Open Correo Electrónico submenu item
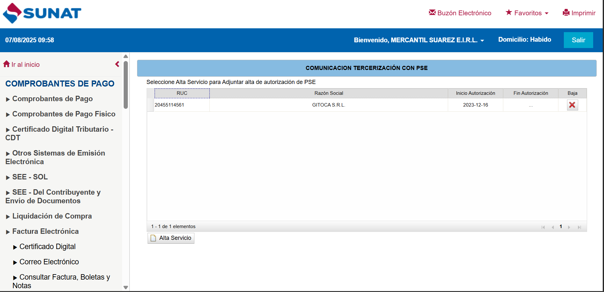Image resolution: width=604 pixels, height=292 pixels. (46, 262)
